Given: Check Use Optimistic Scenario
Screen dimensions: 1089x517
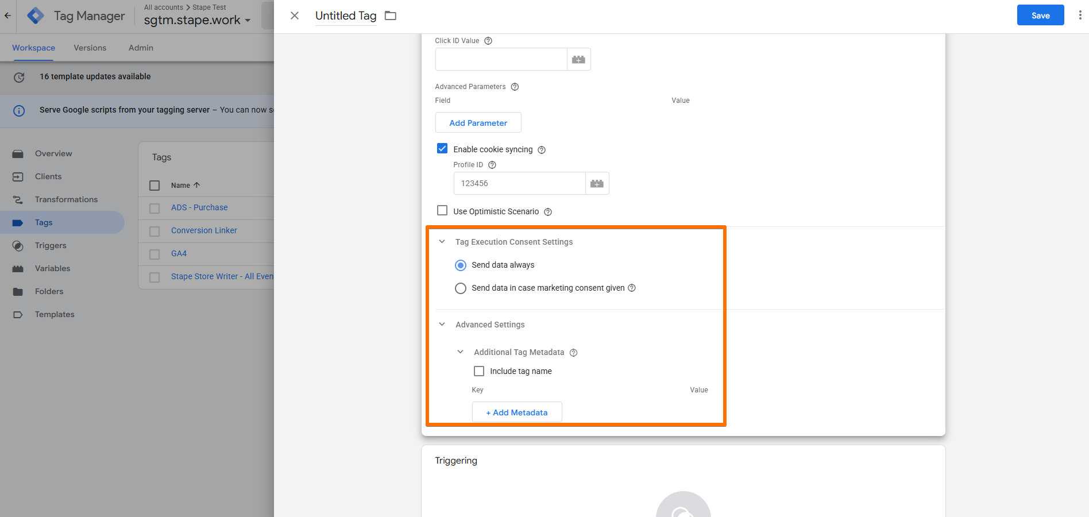Looking at the screenshot, I should point(442,211).
